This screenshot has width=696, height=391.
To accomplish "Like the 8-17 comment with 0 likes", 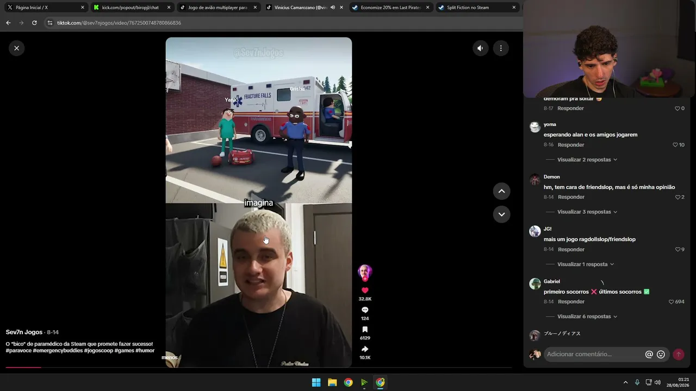I will (678, 109).
